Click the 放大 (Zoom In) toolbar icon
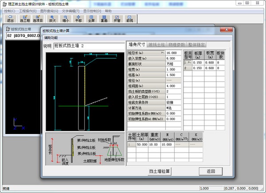 point(53,19)
